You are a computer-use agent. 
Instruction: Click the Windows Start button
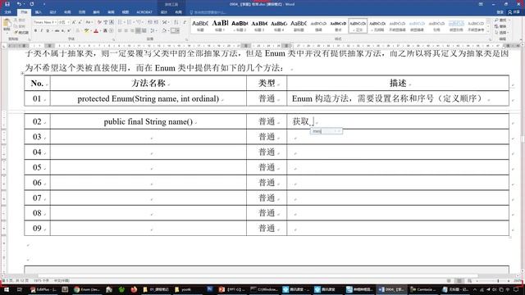click(6, 289)
